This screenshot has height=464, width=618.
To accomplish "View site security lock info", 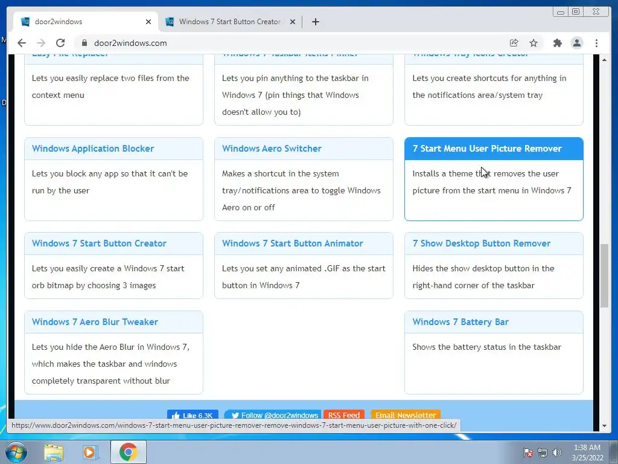I will pyautogui.click(x=84, y=43).
